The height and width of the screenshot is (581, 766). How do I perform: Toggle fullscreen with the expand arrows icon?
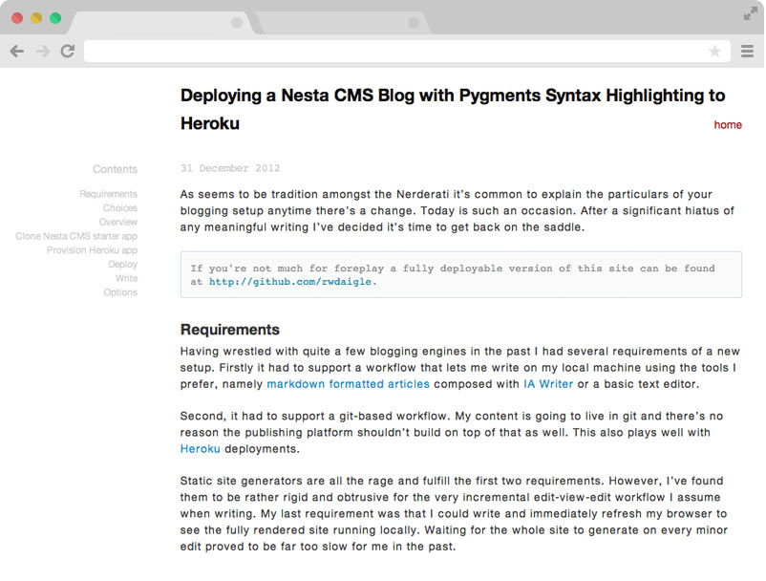pos(751,13)
